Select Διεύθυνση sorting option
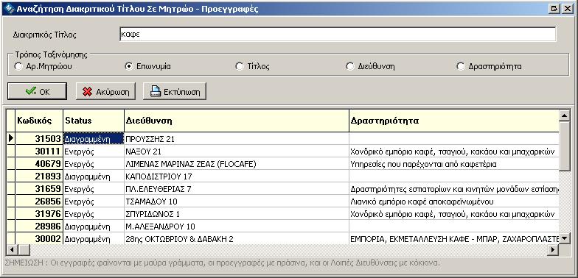The width and height of the screenshot is (578, 278). point(370,66)
